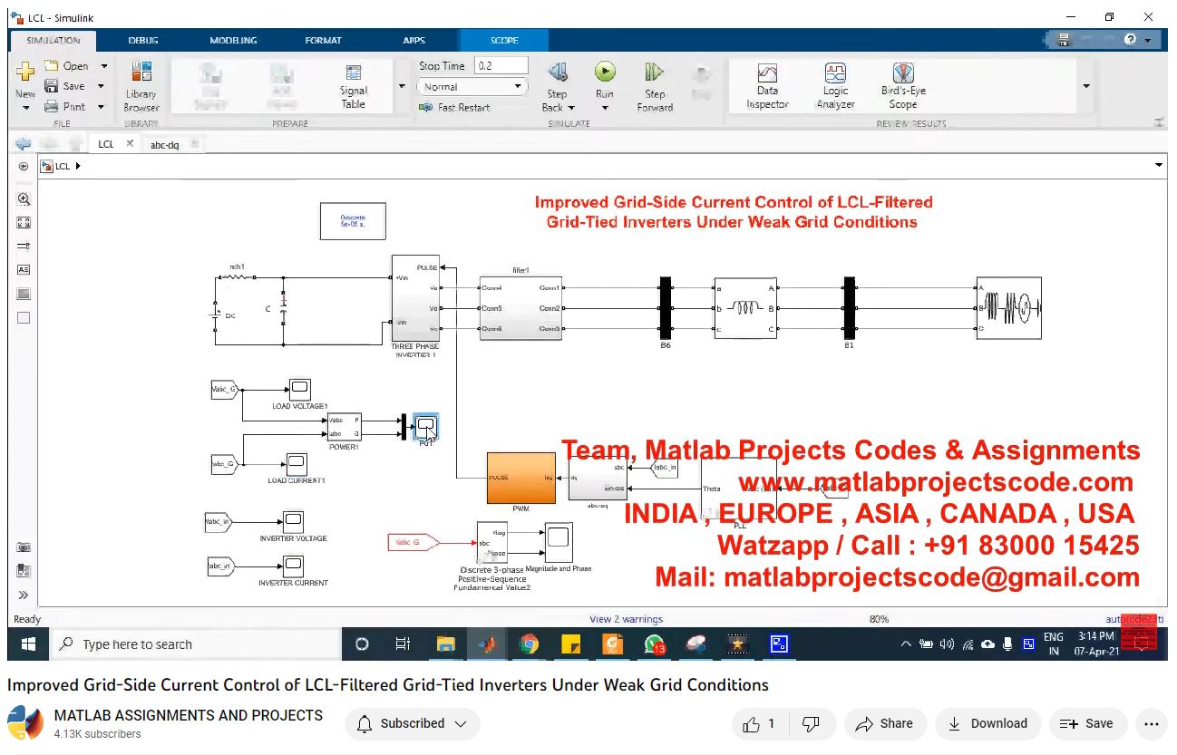
Task: Click the View 2 warnings link
Action: point(626,619)
